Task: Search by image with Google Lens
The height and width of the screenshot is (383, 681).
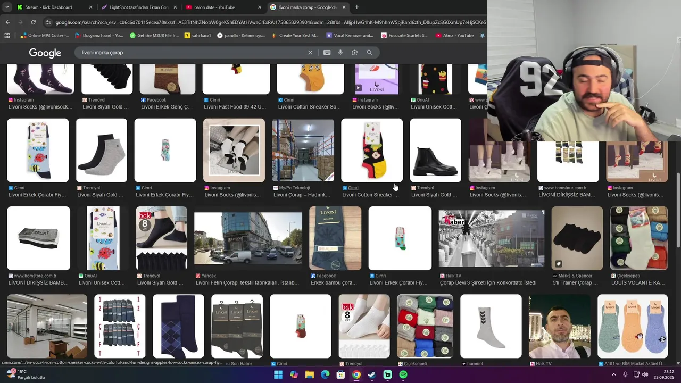Action: click(354, 53)
